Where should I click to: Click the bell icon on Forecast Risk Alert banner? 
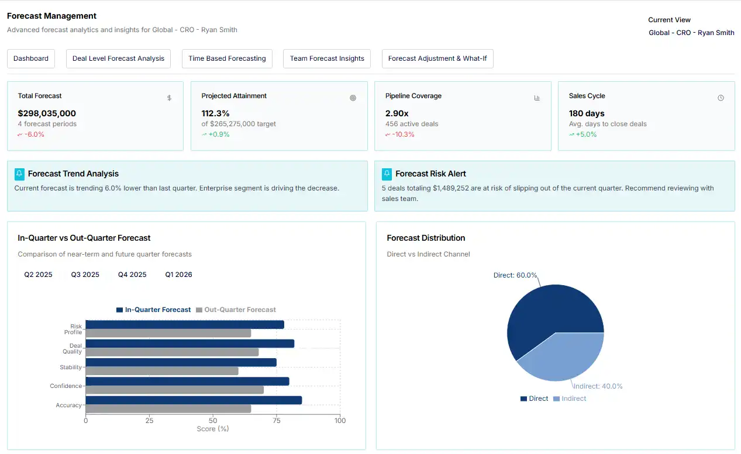(387, 174)
